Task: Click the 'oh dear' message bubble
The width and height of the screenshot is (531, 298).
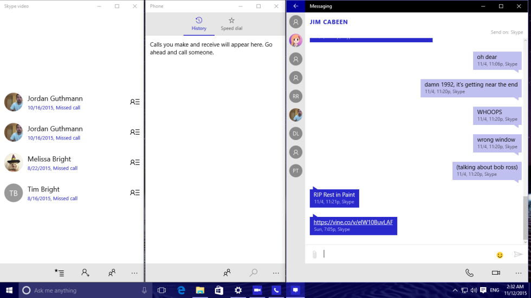Action: [x=497, y=61]
